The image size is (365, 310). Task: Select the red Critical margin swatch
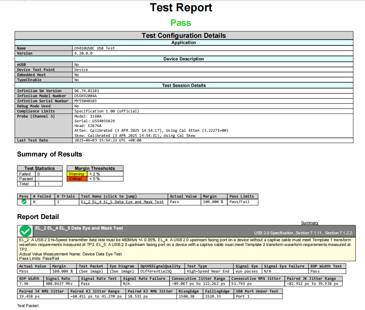77,179
